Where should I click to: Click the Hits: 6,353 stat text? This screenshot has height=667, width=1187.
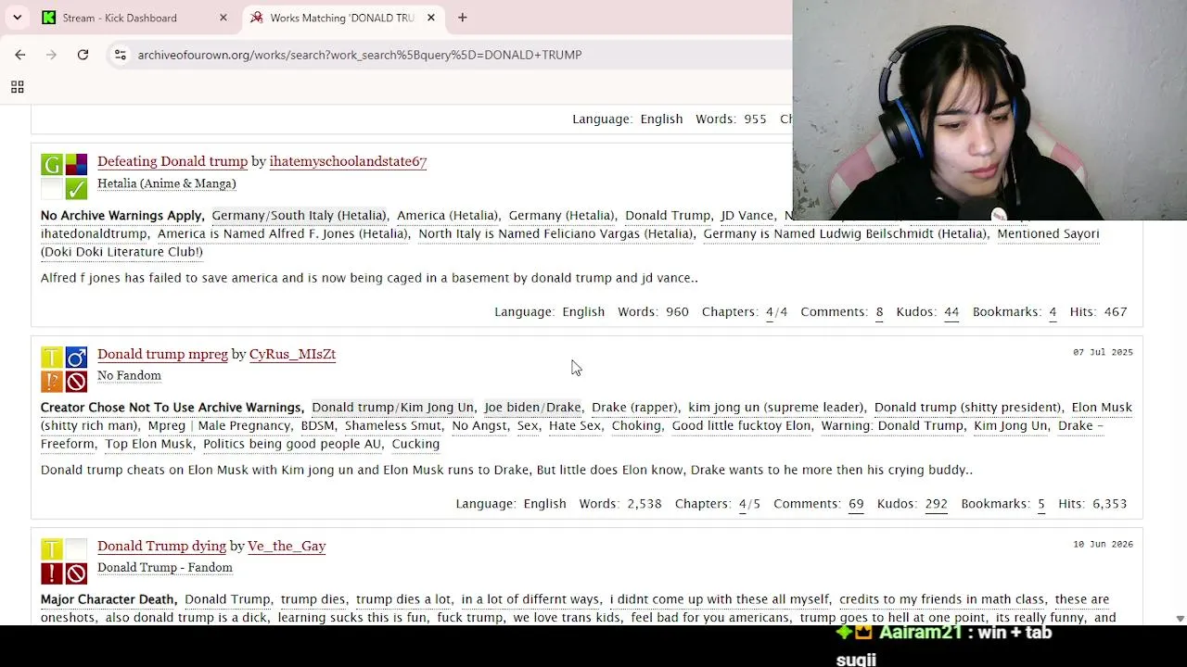tap(1092, 504)
